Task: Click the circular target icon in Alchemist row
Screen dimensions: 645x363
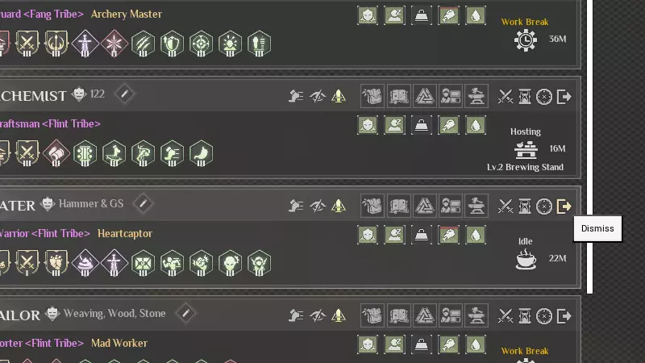Action: point(543,97)
